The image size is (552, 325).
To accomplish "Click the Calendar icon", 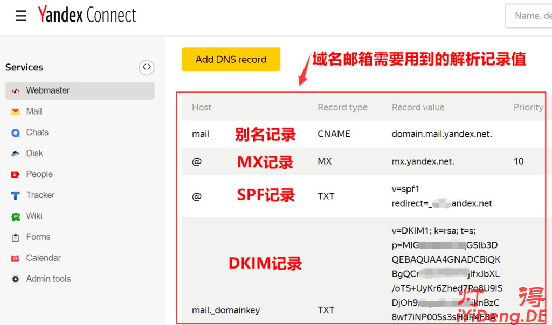I will (16, 258).
